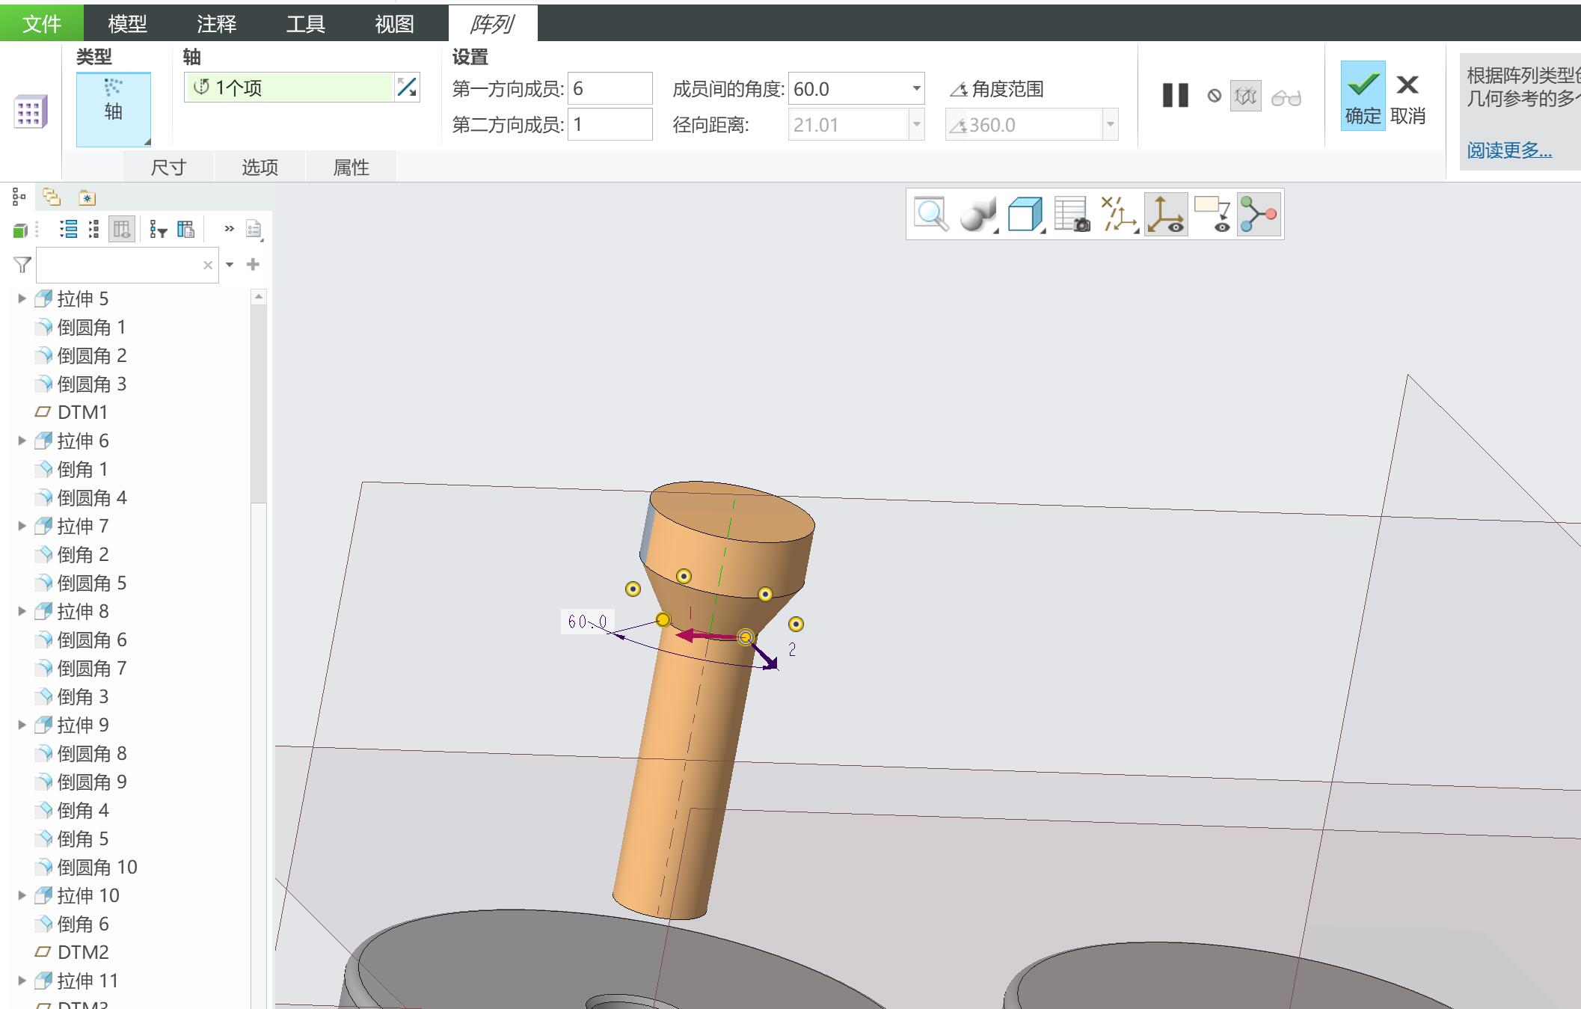Click the model tree filter funnel icon
Viewport: 1581px width, 1009px height.
click(22, 265)
